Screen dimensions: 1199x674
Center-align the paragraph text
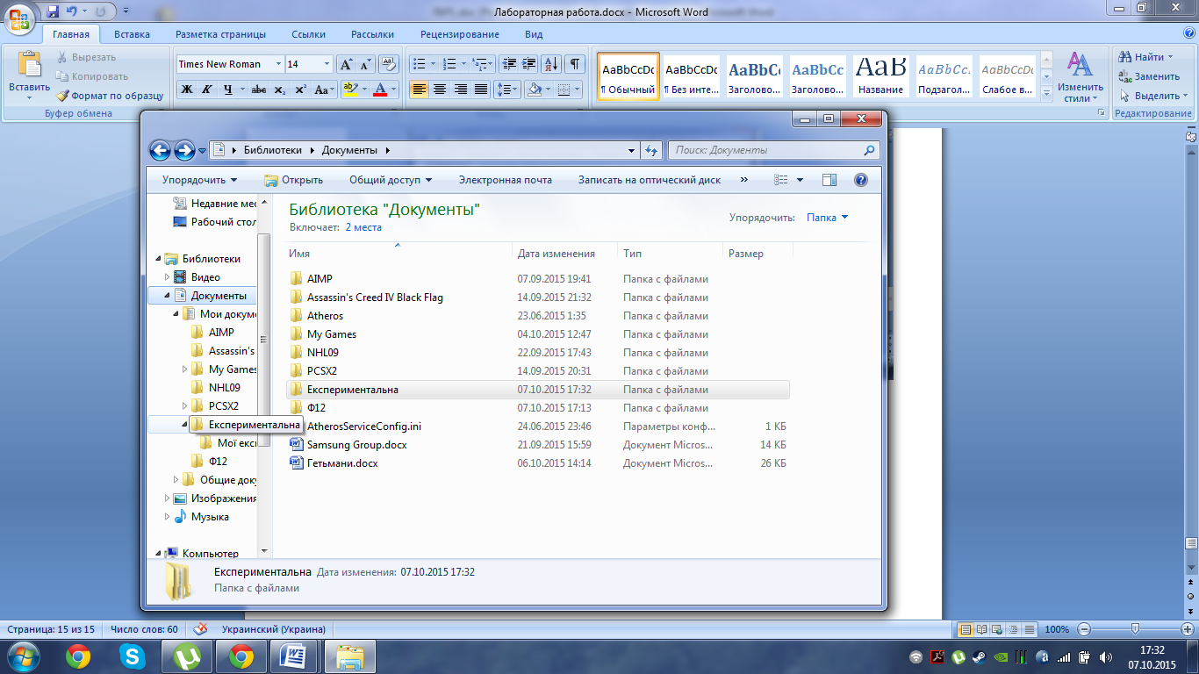click(440, 90)
